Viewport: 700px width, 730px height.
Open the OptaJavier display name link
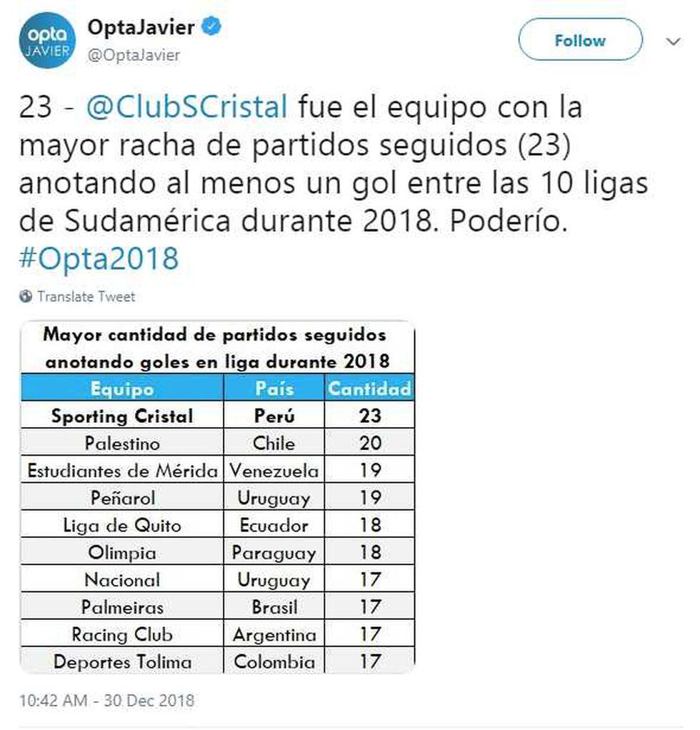pos(141,28)
